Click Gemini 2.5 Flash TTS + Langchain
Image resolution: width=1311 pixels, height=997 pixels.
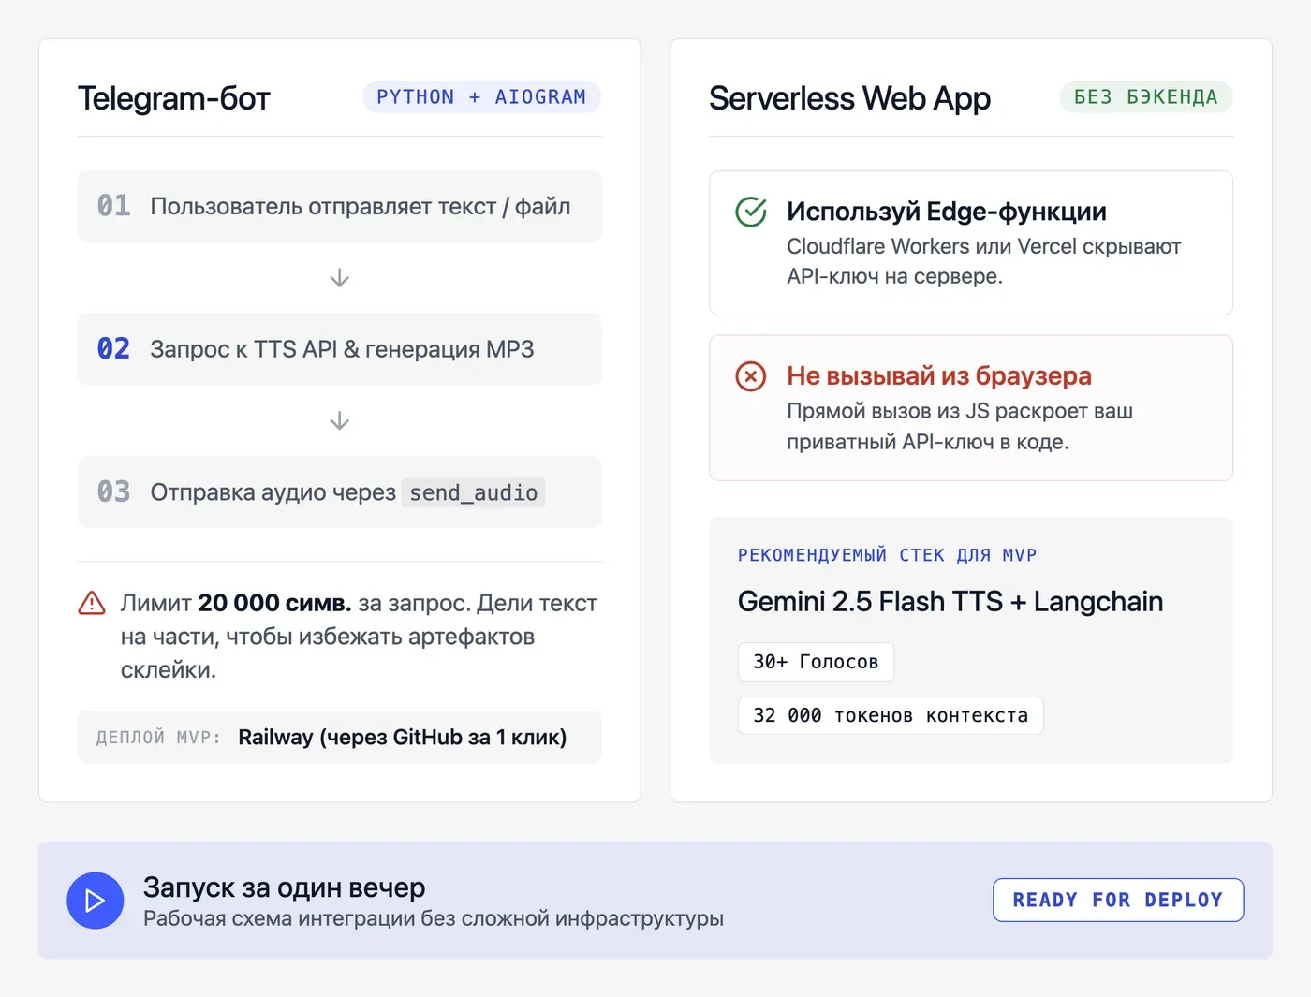pos(950,601)
